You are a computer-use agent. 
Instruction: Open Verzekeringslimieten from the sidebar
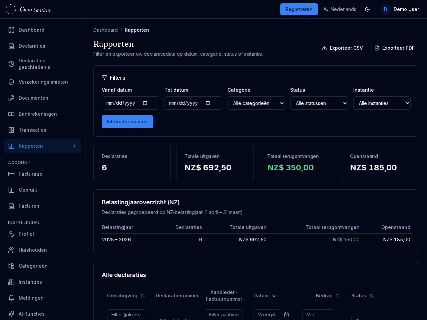coord(43,82)
